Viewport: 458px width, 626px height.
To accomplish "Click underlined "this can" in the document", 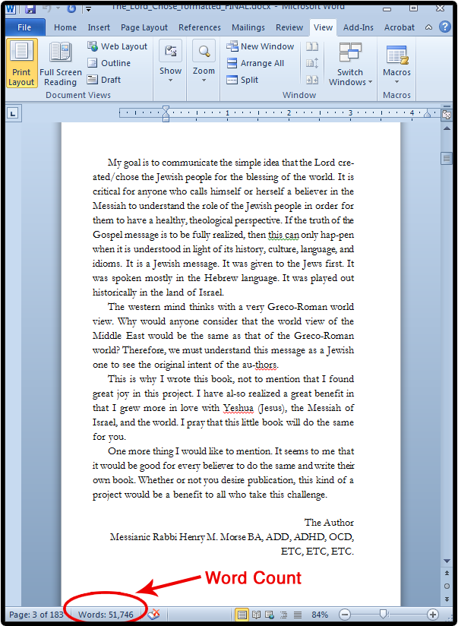I will 283,236.
